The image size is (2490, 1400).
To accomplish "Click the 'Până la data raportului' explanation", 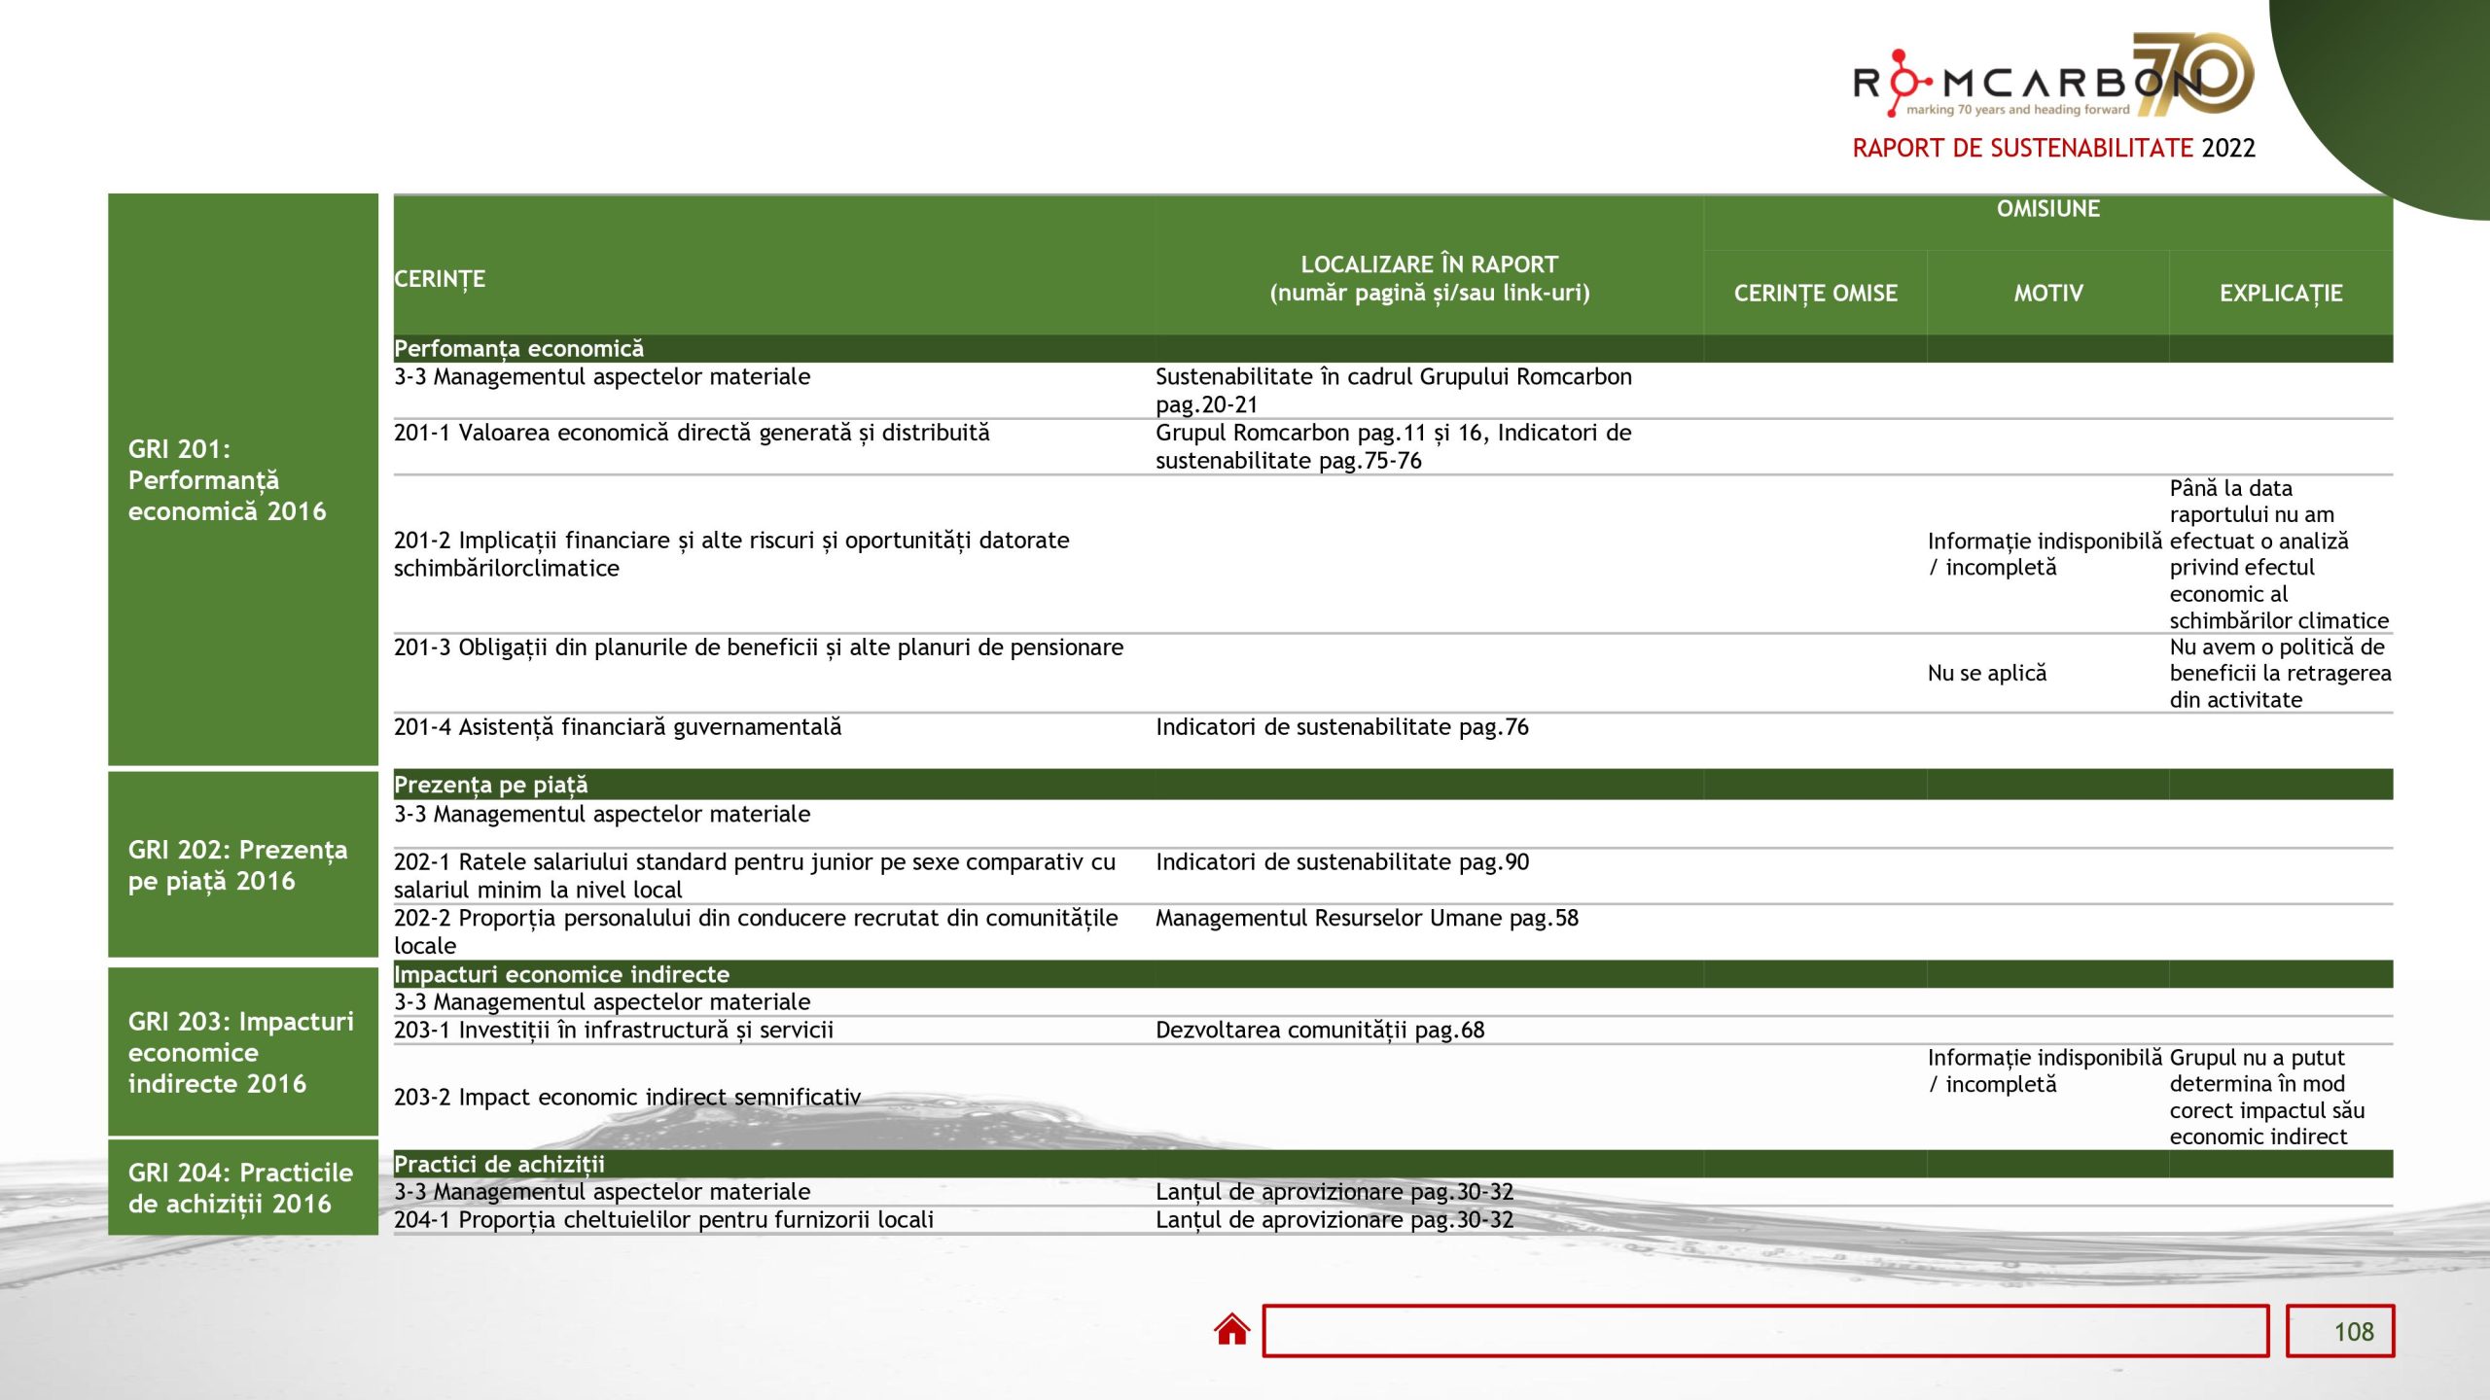I will click(x=2279, y=554).
